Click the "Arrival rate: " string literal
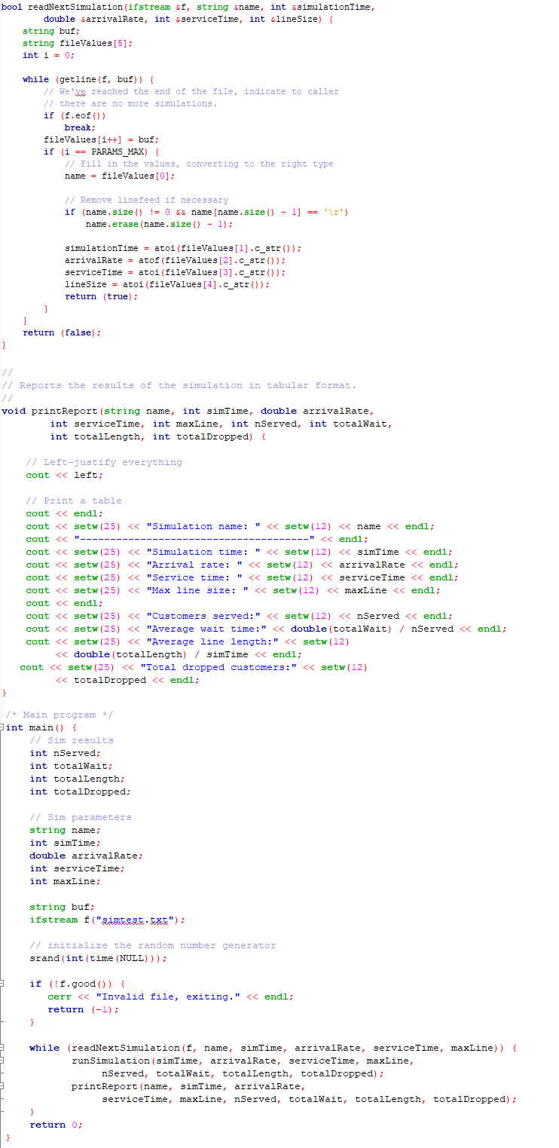 point(194,565)
